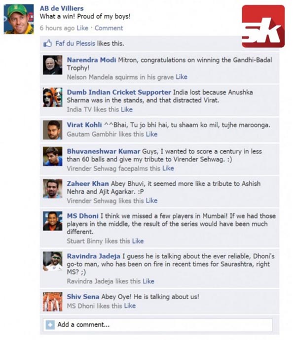Like Narendra Modi's comment

(x=182, y=77)
